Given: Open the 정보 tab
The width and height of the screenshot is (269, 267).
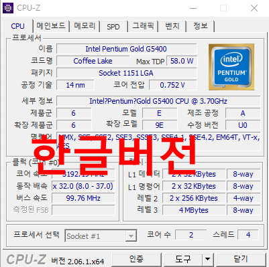Looking at the screenshot, I should click(x=201, y=26).
